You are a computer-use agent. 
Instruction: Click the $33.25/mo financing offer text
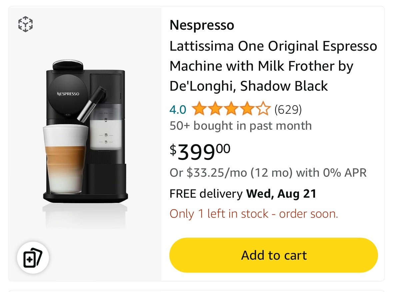pos(268,173)
